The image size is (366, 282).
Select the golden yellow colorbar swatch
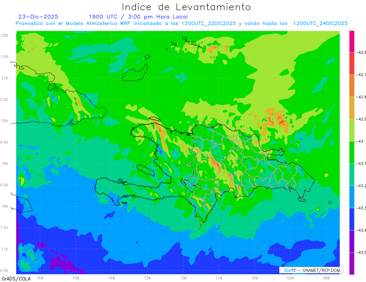click(352, 108)
